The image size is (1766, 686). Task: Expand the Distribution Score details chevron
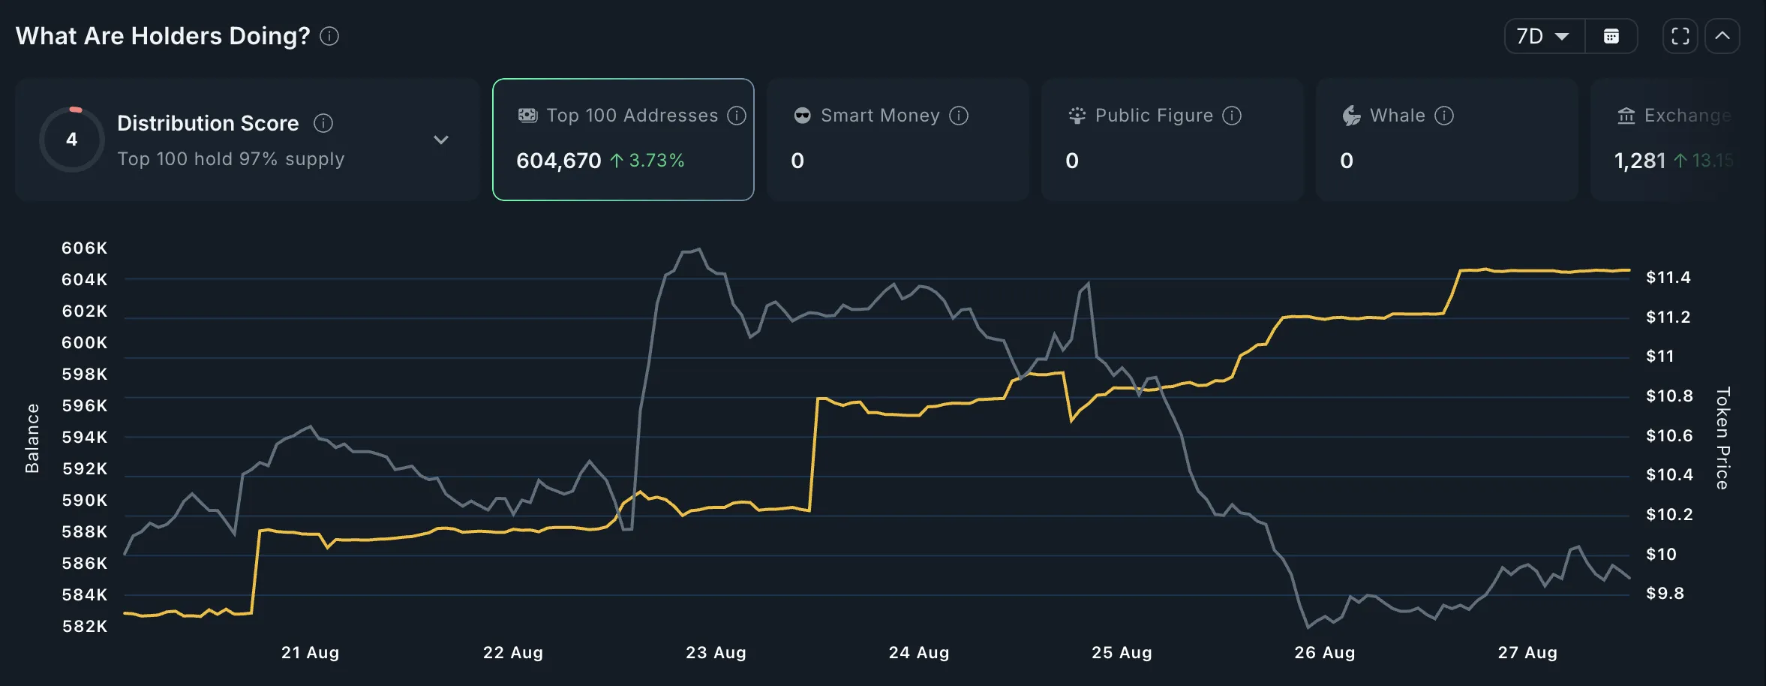point(441,140)
